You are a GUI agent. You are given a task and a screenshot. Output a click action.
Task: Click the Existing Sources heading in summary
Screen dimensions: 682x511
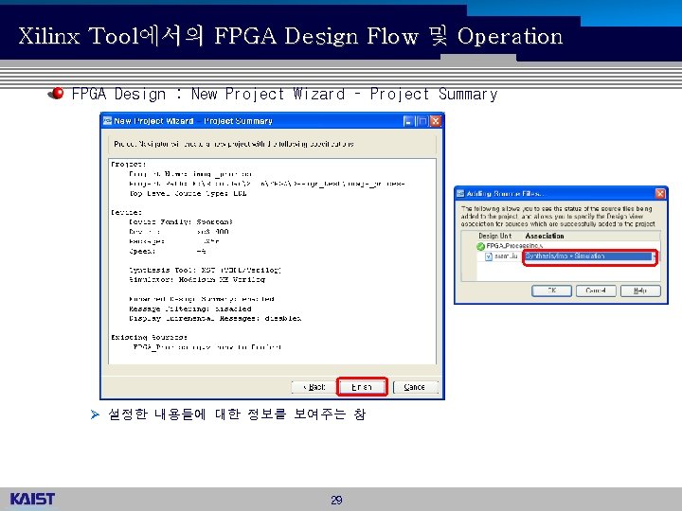(149, 338)
